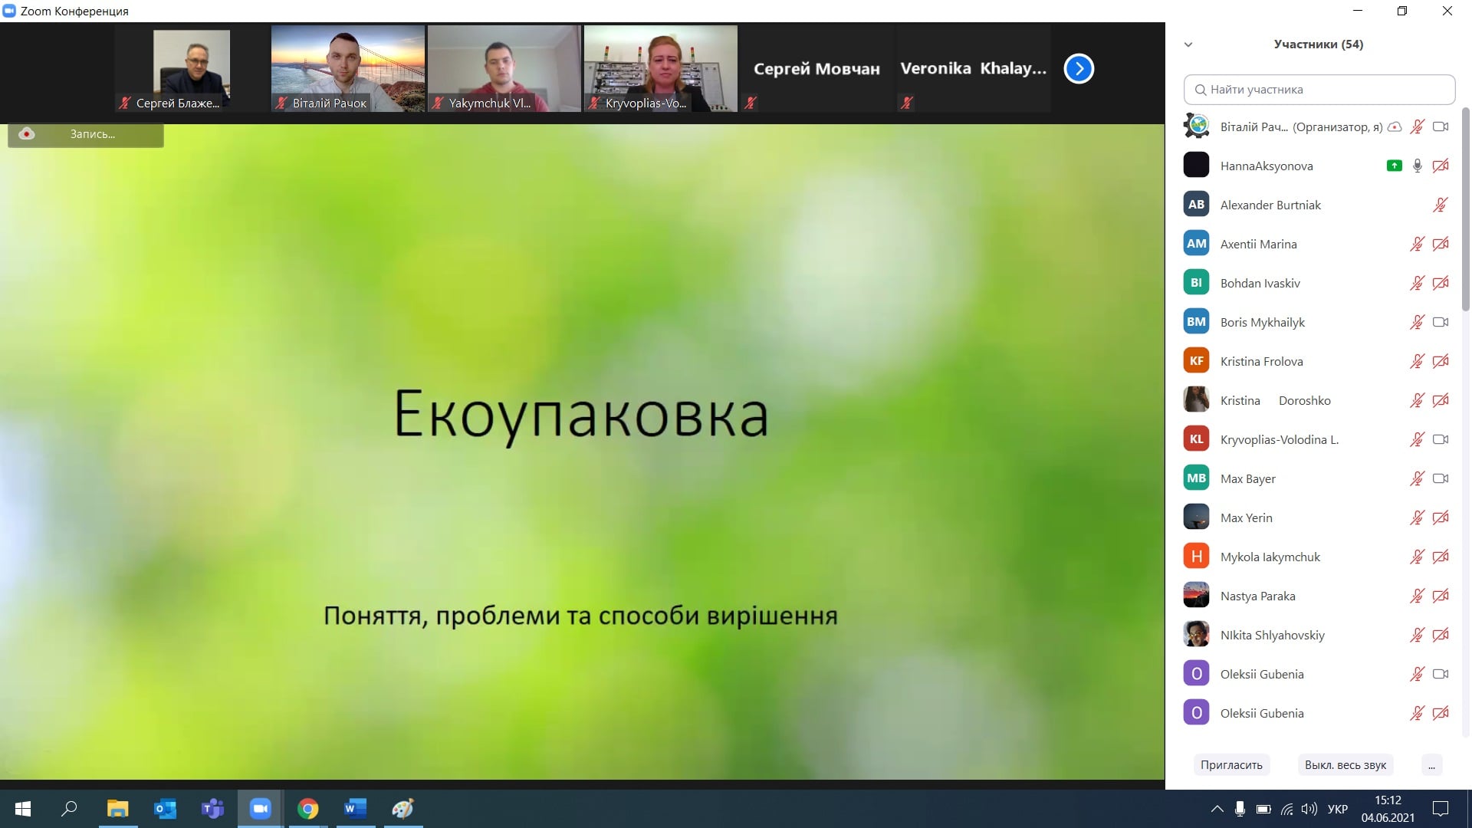Screen dimensions: 1472x828
Task: Click the Найти участника search field
Action: (1319, 90)
